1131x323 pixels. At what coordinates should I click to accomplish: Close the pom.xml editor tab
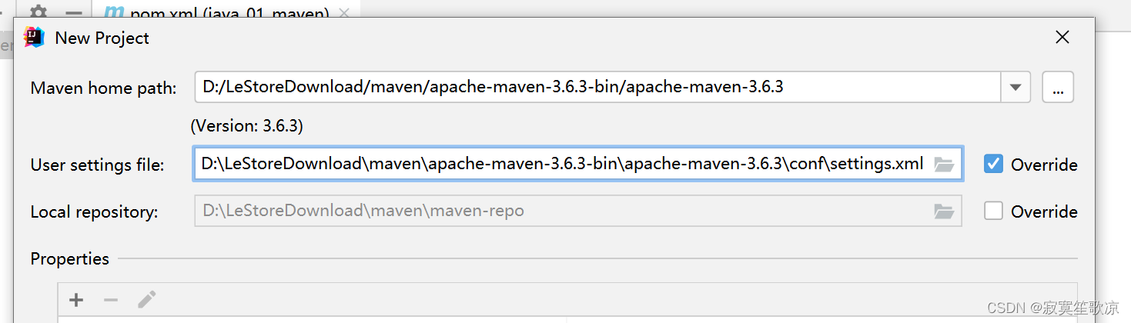pyautogui.click(x=344, y=13)
